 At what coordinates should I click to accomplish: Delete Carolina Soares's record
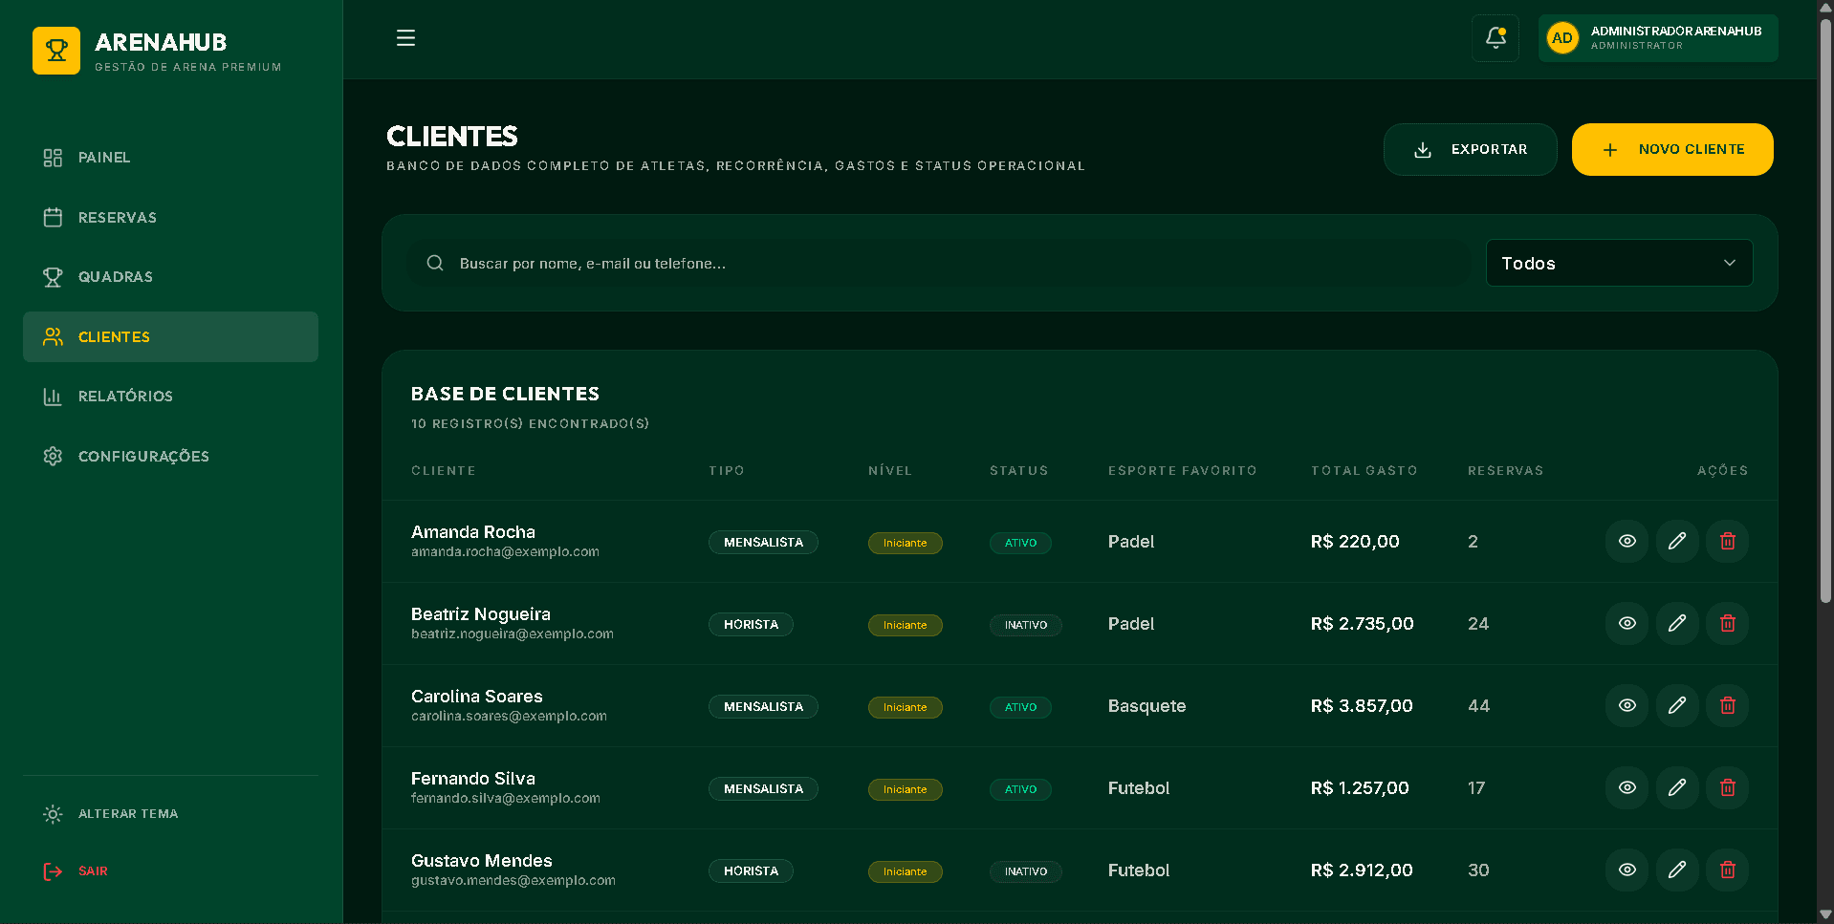coord(1728,706)
